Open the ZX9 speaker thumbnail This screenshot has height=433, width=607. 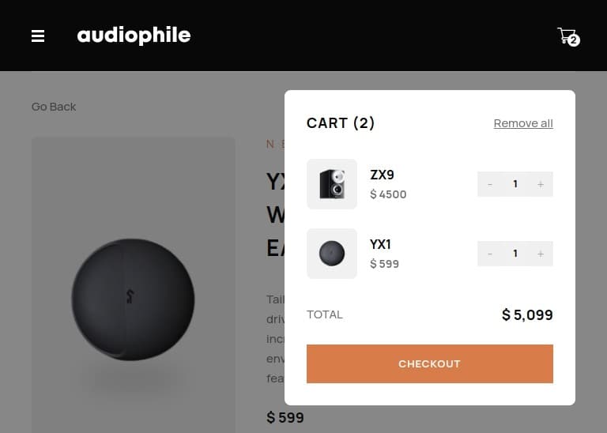tap(332, 184)
